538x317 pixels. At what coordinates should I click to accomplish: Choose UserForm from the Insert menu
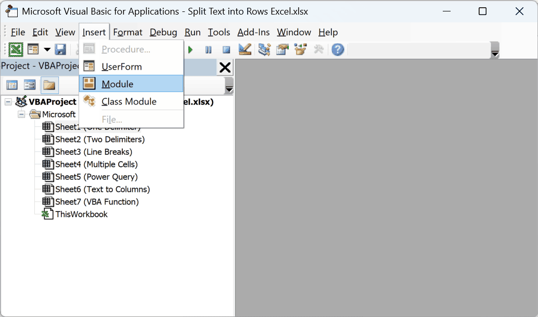(x=132, y=67)
